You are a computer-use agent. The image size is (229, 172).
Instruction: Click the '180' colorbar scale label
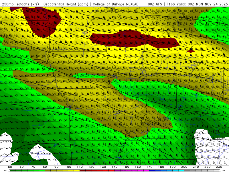pos(161,167)
